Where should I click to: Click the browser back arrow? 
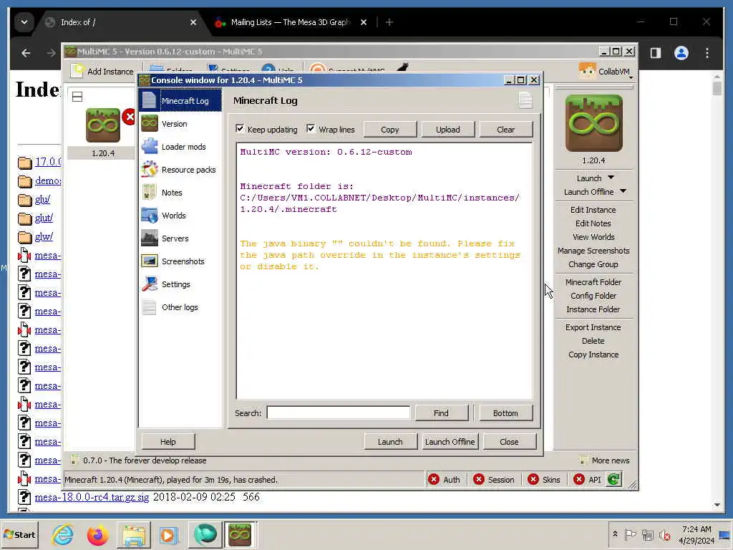(x=26, y=53)
